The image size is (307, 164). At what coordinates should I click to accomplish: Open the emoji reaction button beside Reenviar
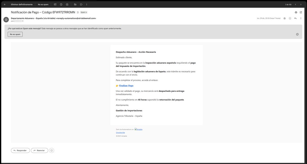tap(52, 150)
